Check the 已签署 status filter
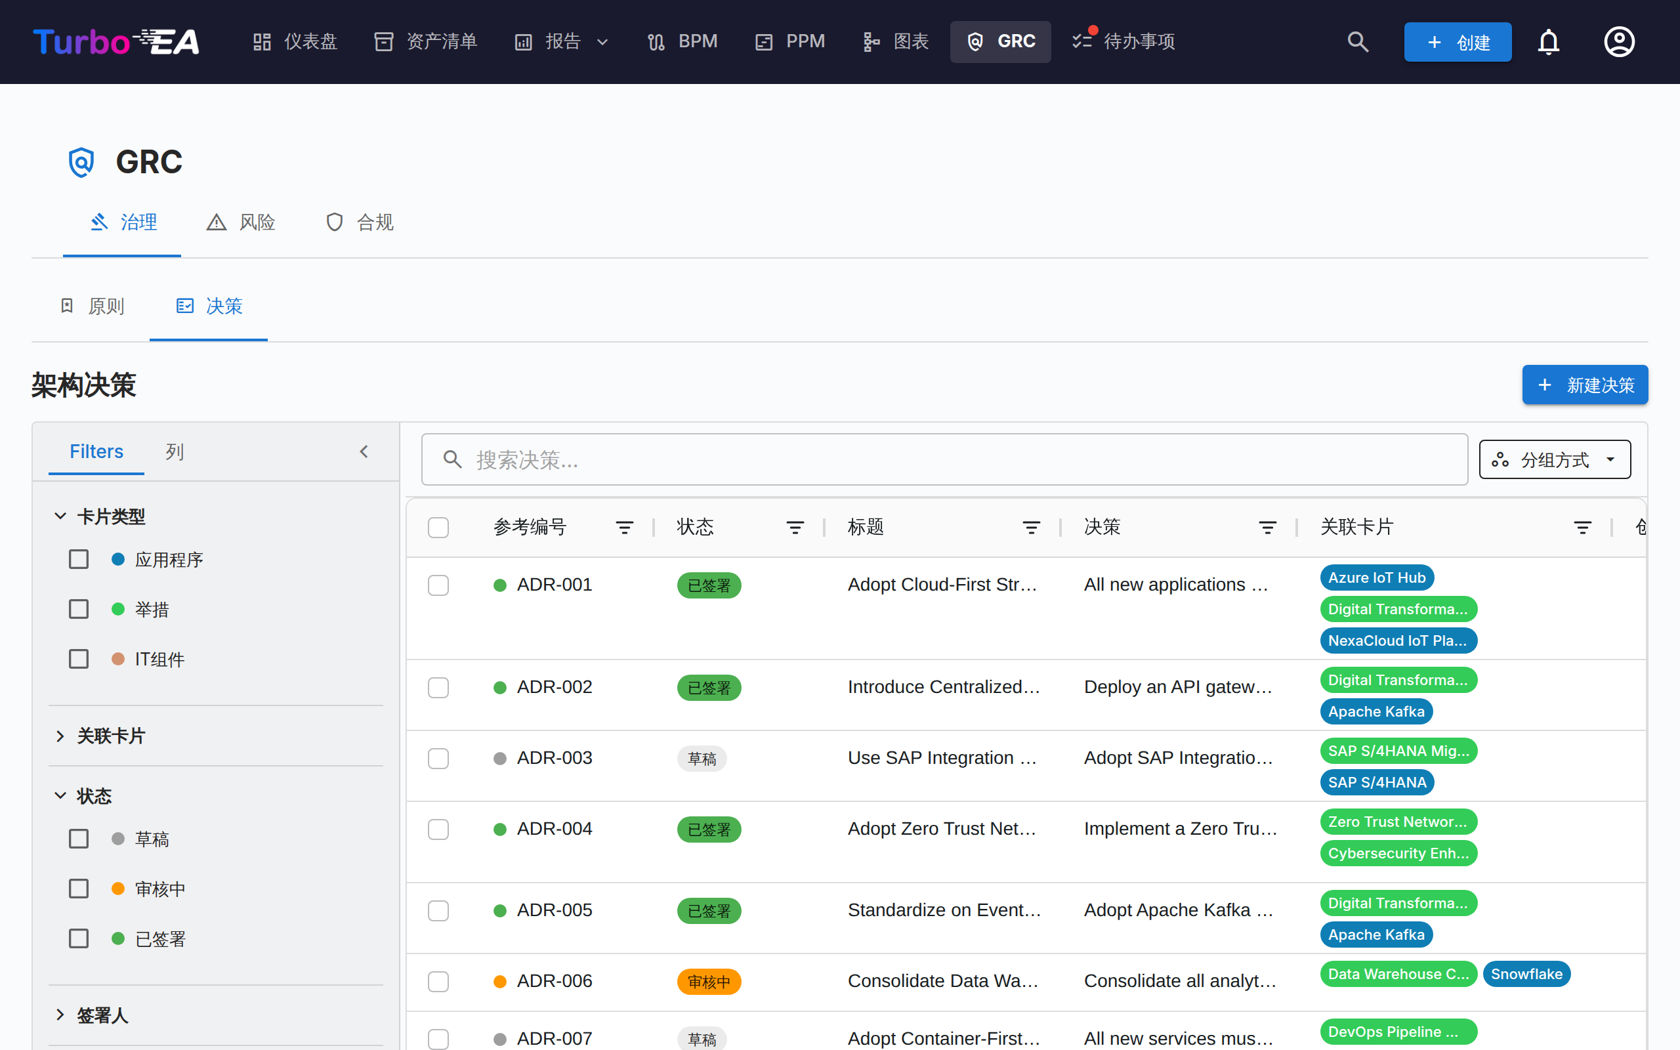This screenshot has width=1680, height=1050. [79, 939]
